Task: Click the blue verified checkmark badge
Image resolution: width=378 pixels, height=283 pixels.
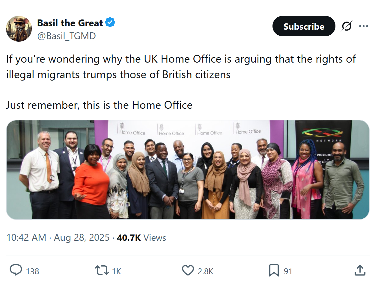Action: pyautogui.click(x=110, y=23)
